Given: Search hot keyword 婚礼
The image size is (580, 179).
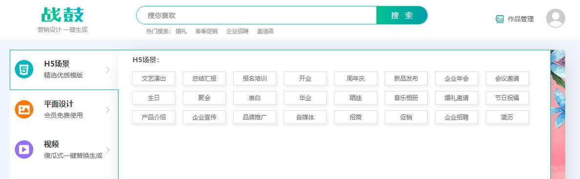Looking at the screenshot, I should coord(181,31).
